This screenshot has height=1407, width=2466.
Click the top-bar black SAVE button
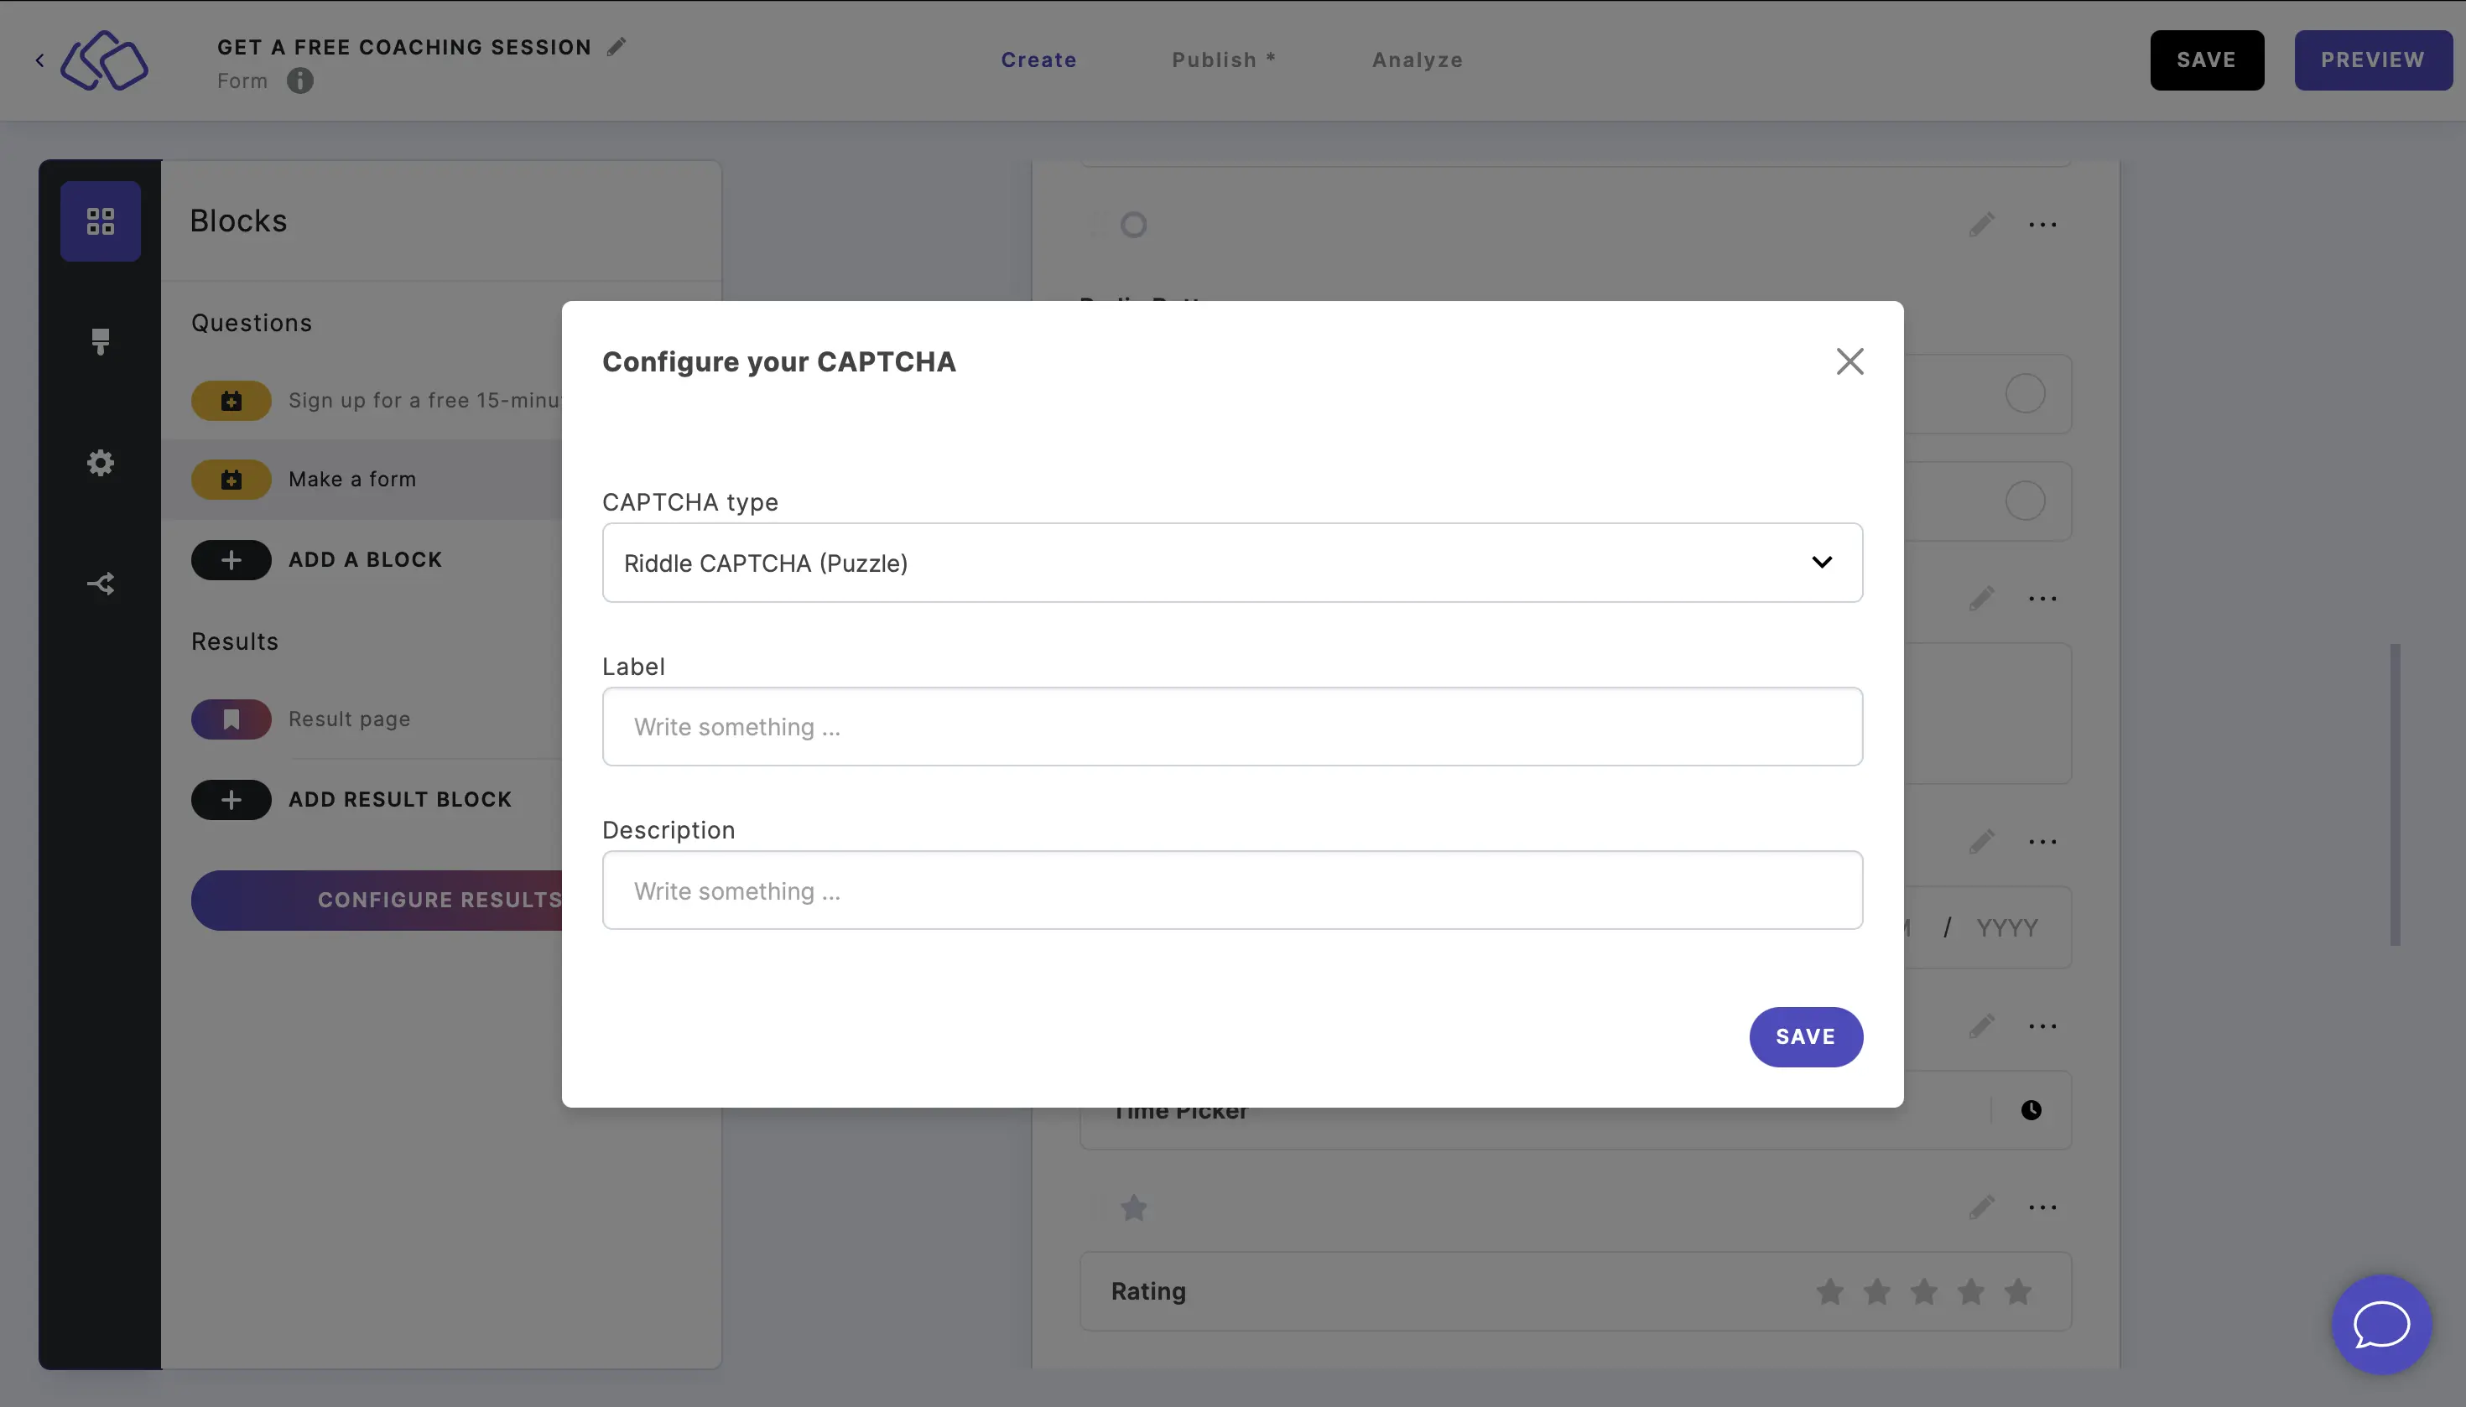(x=2206, y=60)
